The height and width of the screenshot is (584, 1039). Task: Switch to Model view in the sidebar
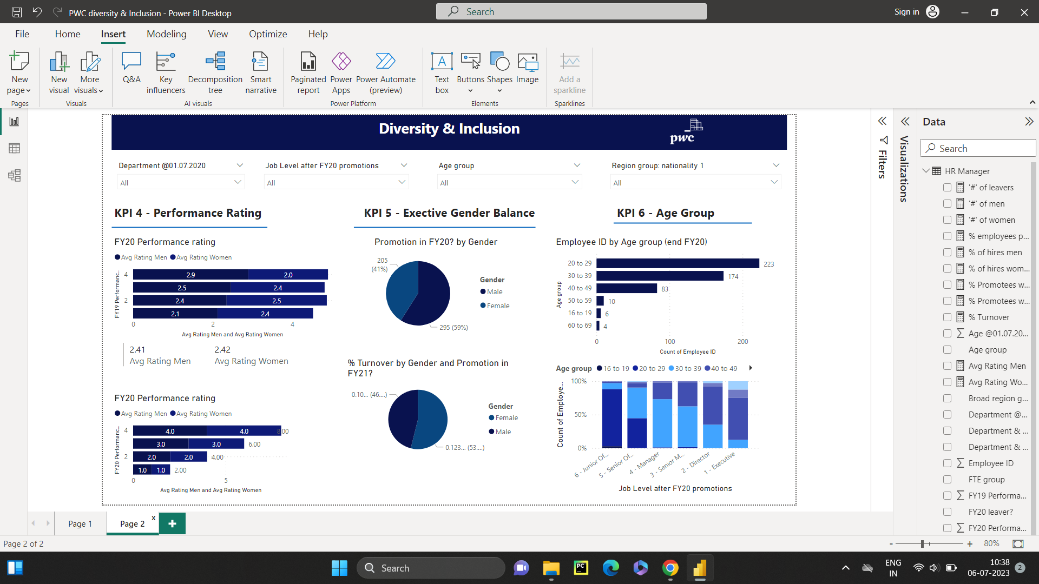click(x=15, y=175)
